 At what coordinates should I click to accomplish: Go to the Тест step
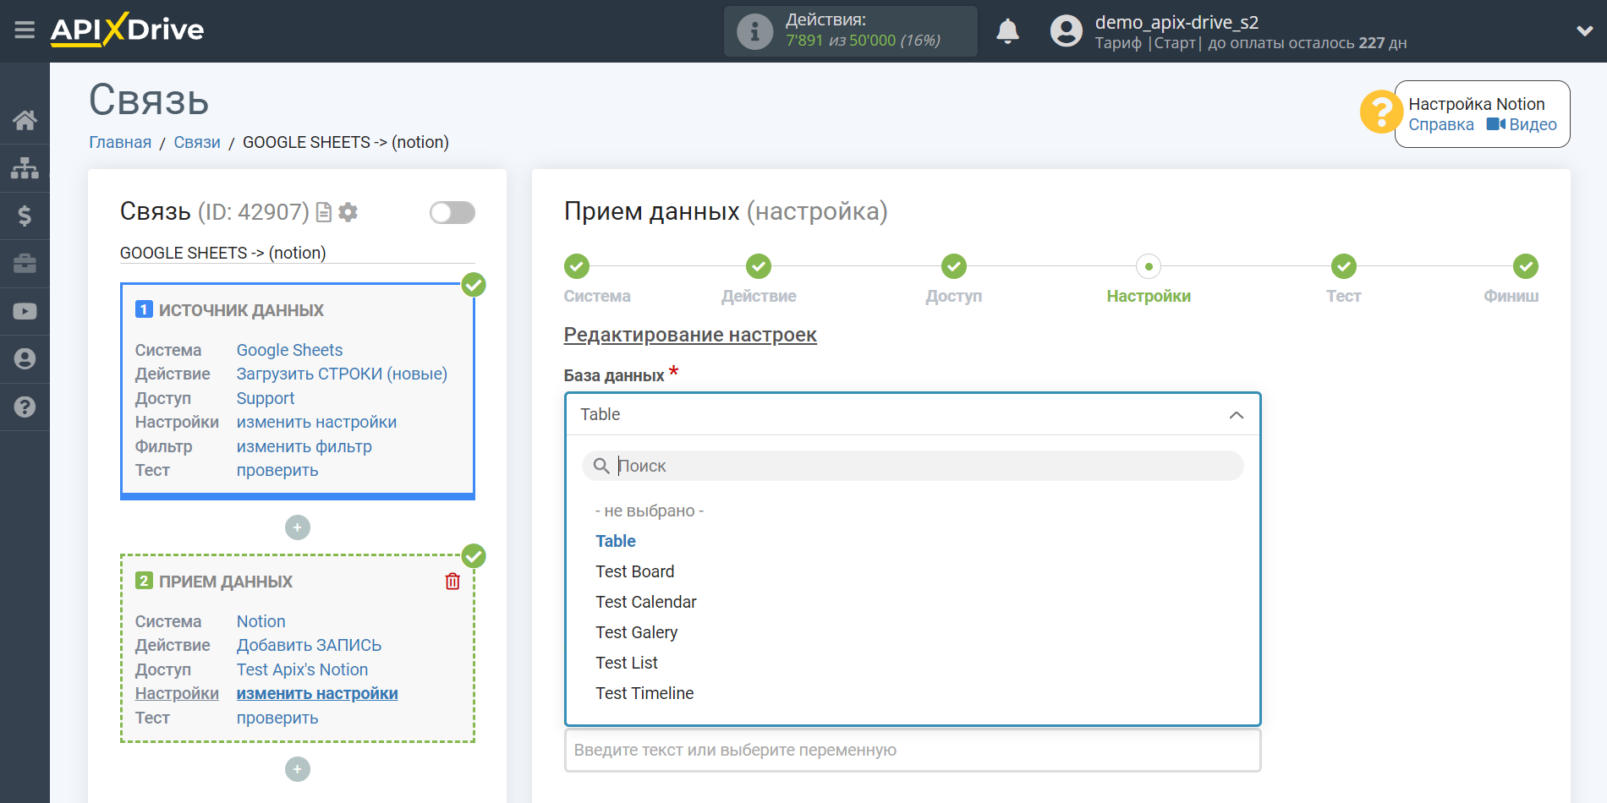[1343, 266]
